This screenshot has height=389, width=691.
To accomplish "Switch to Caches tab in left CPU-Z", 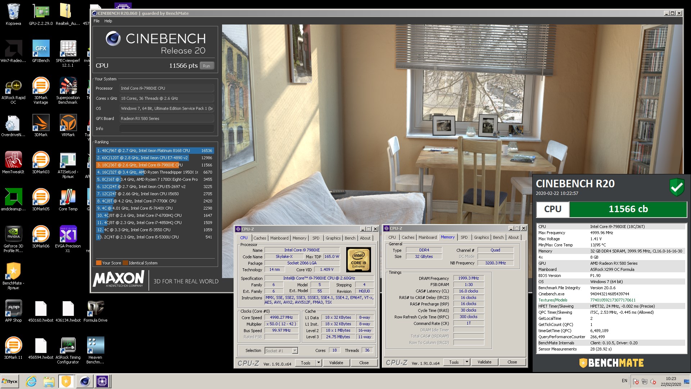I will 259,238.
